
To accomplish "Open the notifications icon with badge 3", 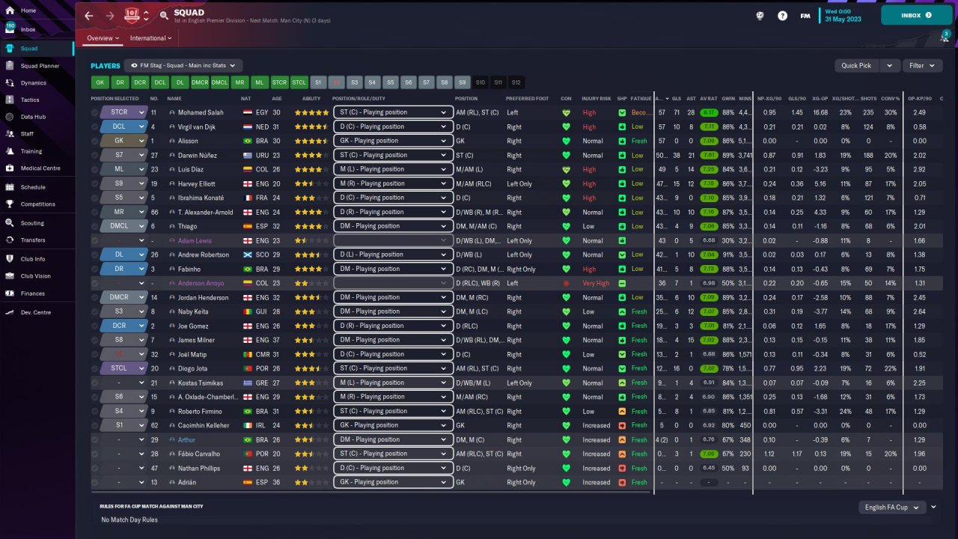I will pyautogui.click(x=945, y=37).
